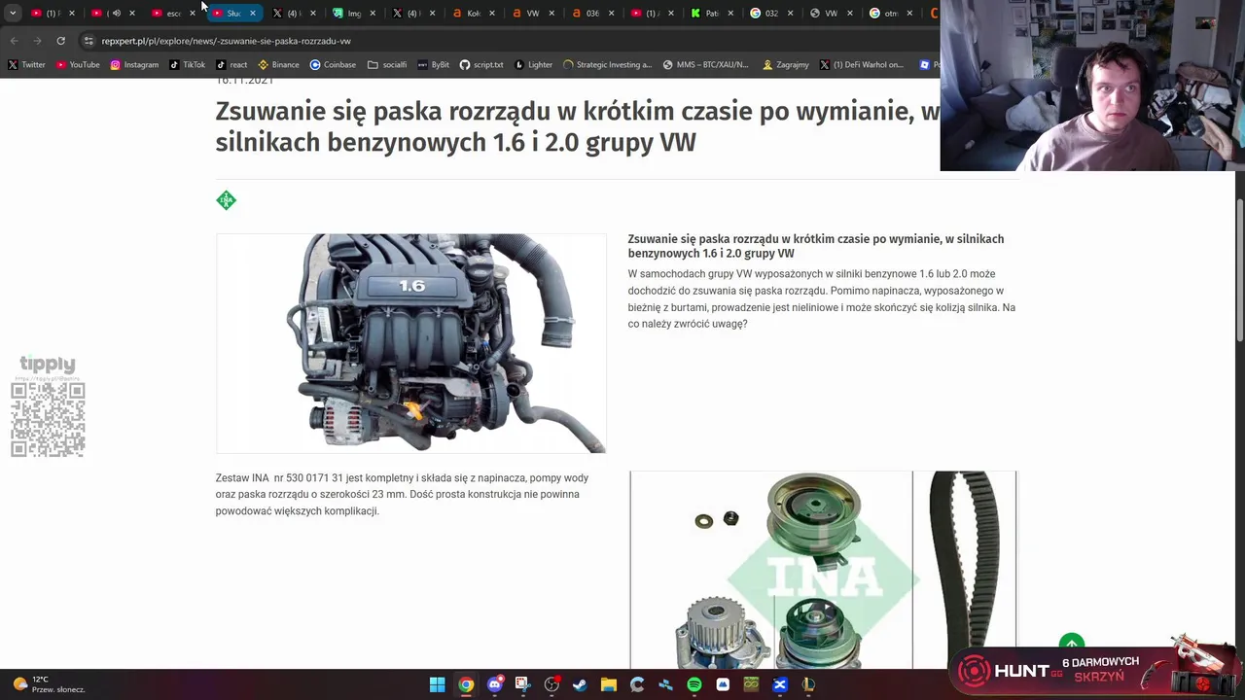Viewport: 1245px width, 700px height.
Task: Open the Zagrajmy bookmark
Action: [x=786, y=65]
